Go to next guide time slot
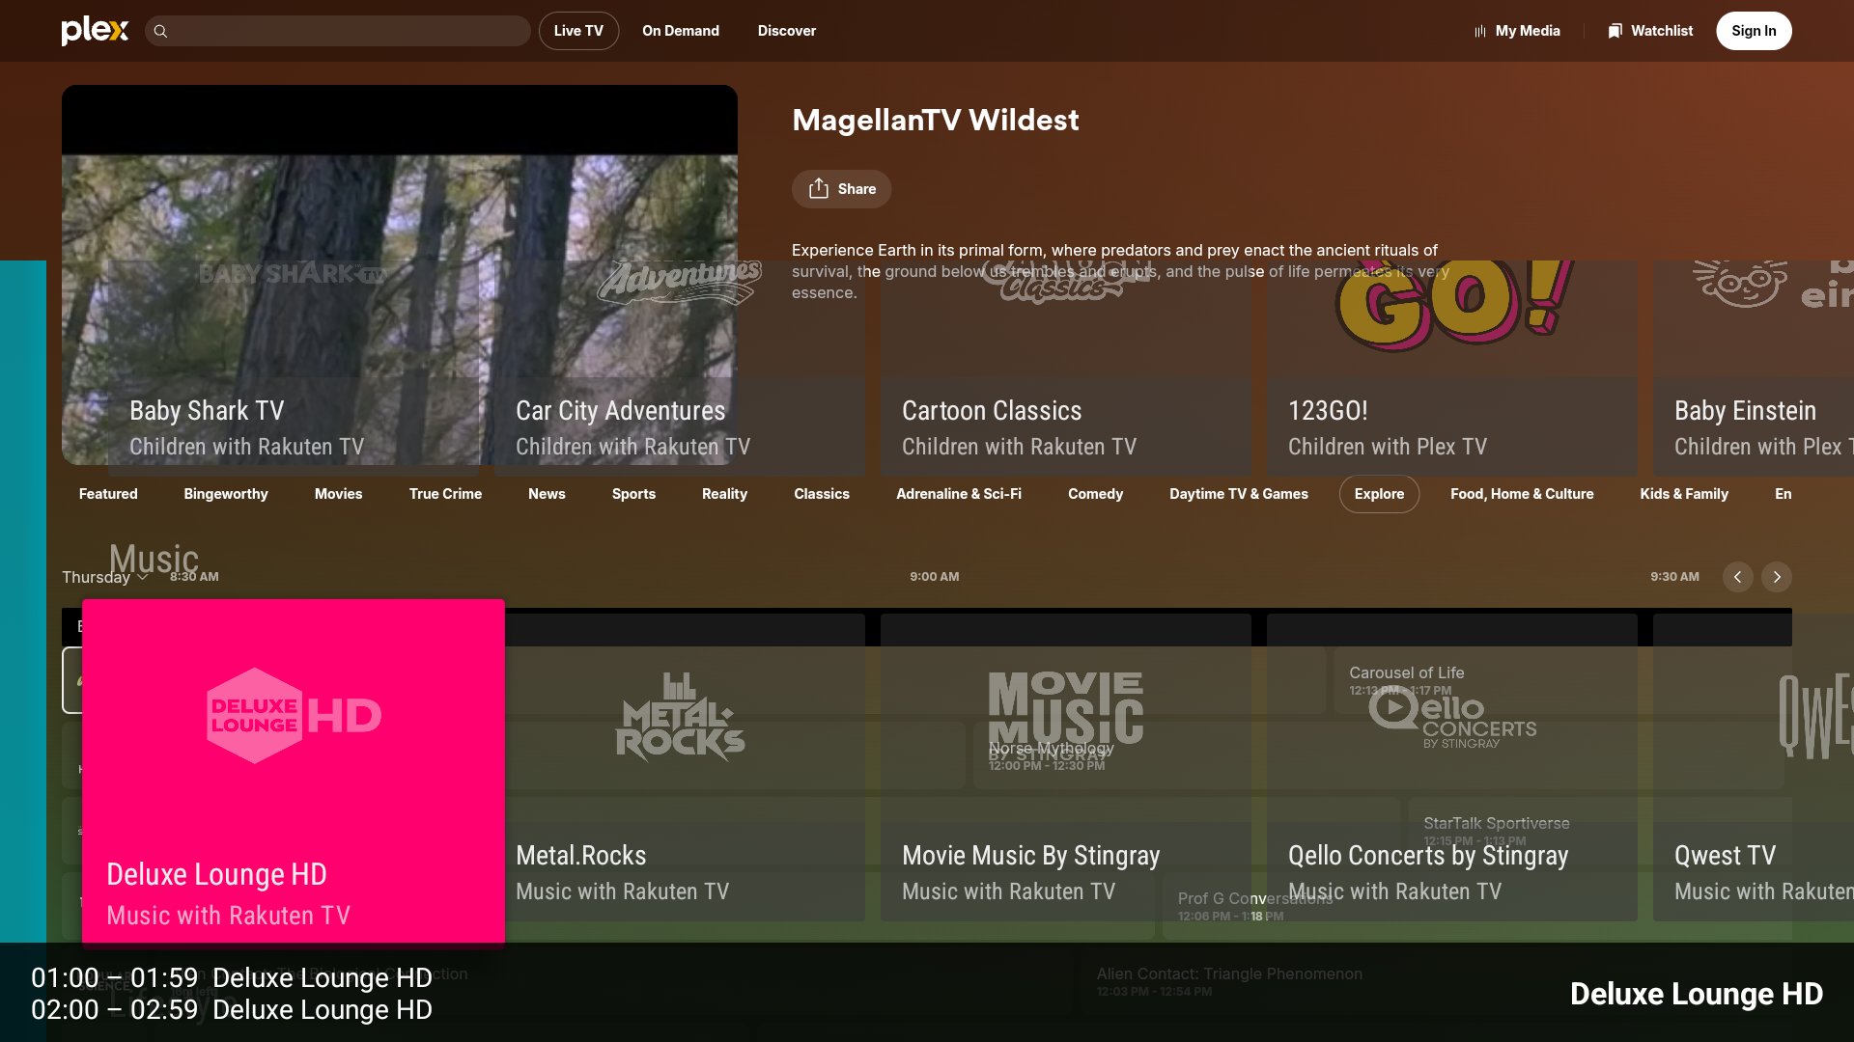 pos(1777,577)
